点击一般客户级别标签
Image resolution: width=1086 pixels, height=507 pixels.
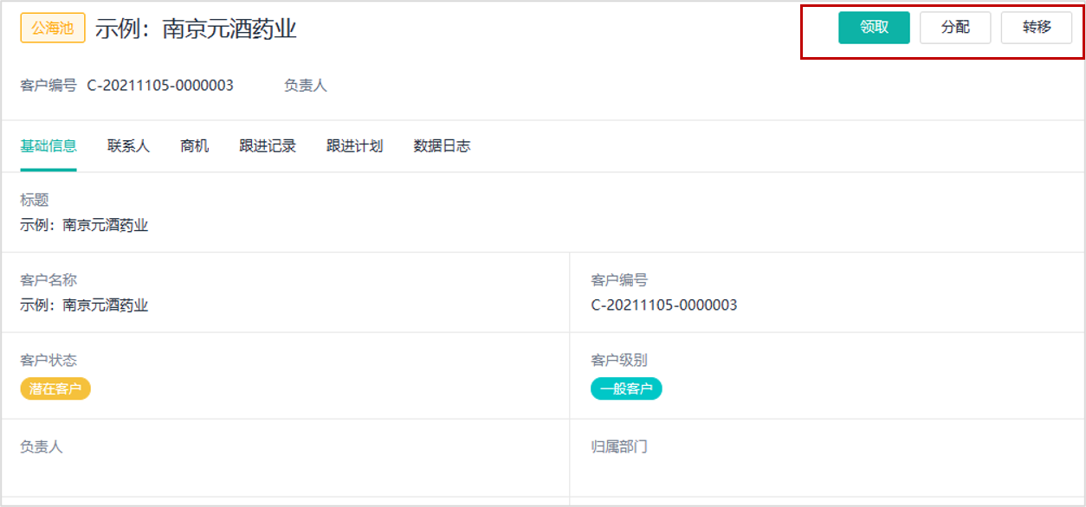[626, 388]
